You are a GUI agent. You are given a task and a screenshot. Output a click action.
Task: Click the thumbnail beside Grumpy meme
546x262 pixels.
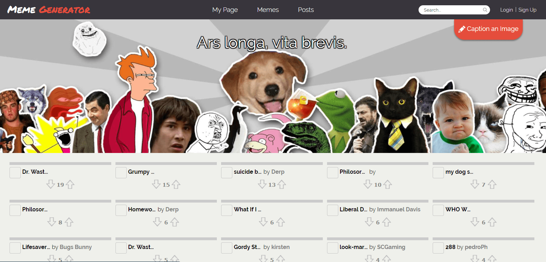121,173
